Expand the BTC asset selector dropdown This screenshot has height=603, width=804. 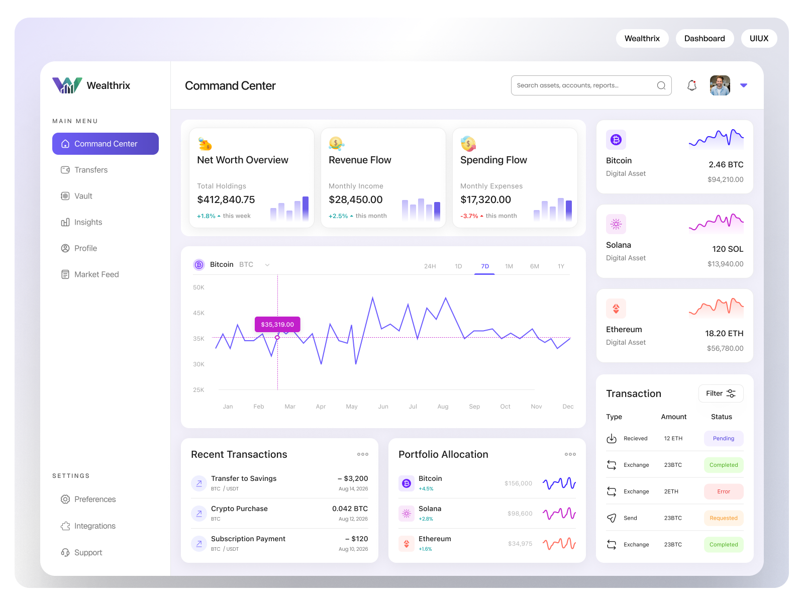pyautogui.click(x=267, y=264)
